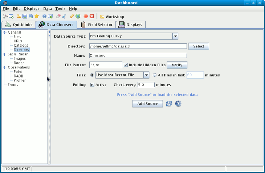Click the globe icon in the toolbar
The image size is (265, 173).
point(78,16)
